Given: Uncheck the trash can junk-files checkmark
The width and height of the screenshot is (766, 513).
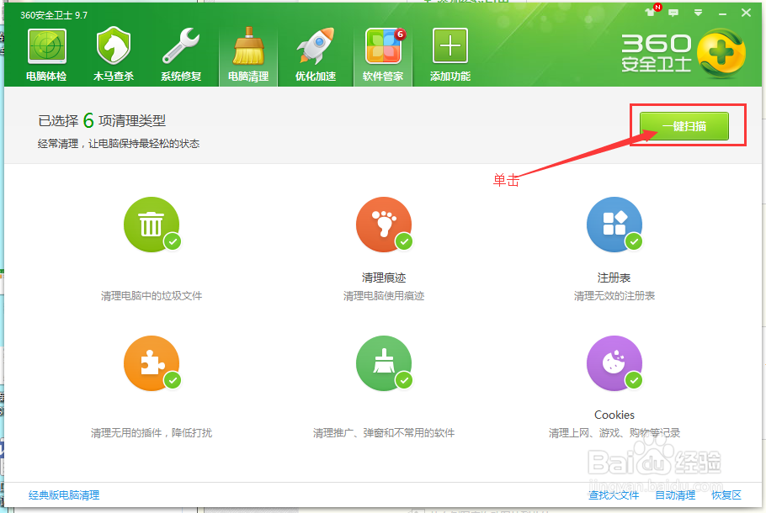Looking at the screenshot, I should coord(173,241).
